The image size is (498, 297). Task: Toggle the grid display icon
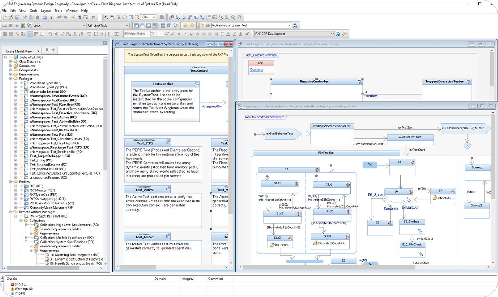[x=5, y=34]
